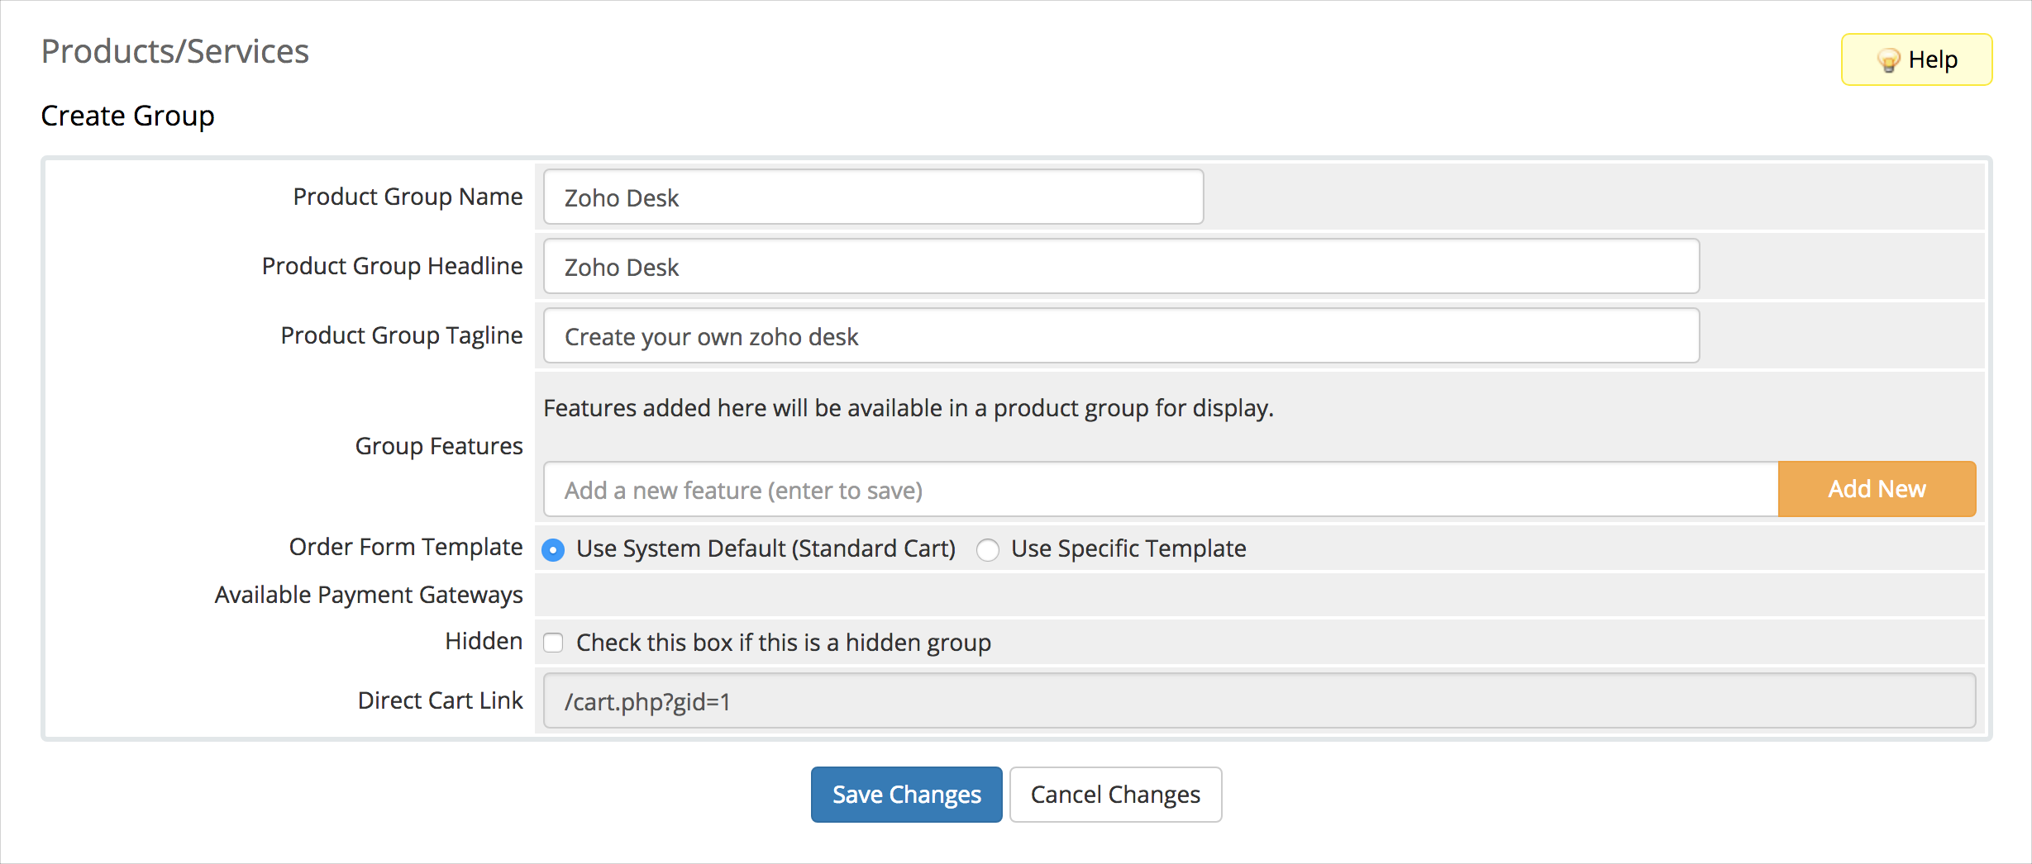Click the 'Features added here' description text
The image size is (2032, 864).
(909, 408)
